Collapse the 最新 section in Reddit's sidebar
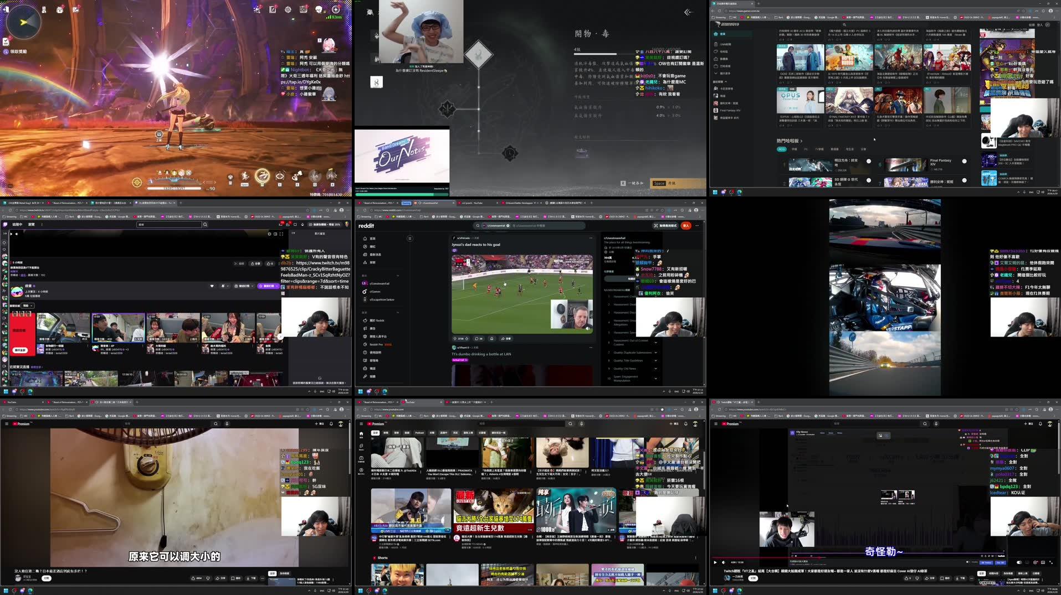 click(398, 276)
